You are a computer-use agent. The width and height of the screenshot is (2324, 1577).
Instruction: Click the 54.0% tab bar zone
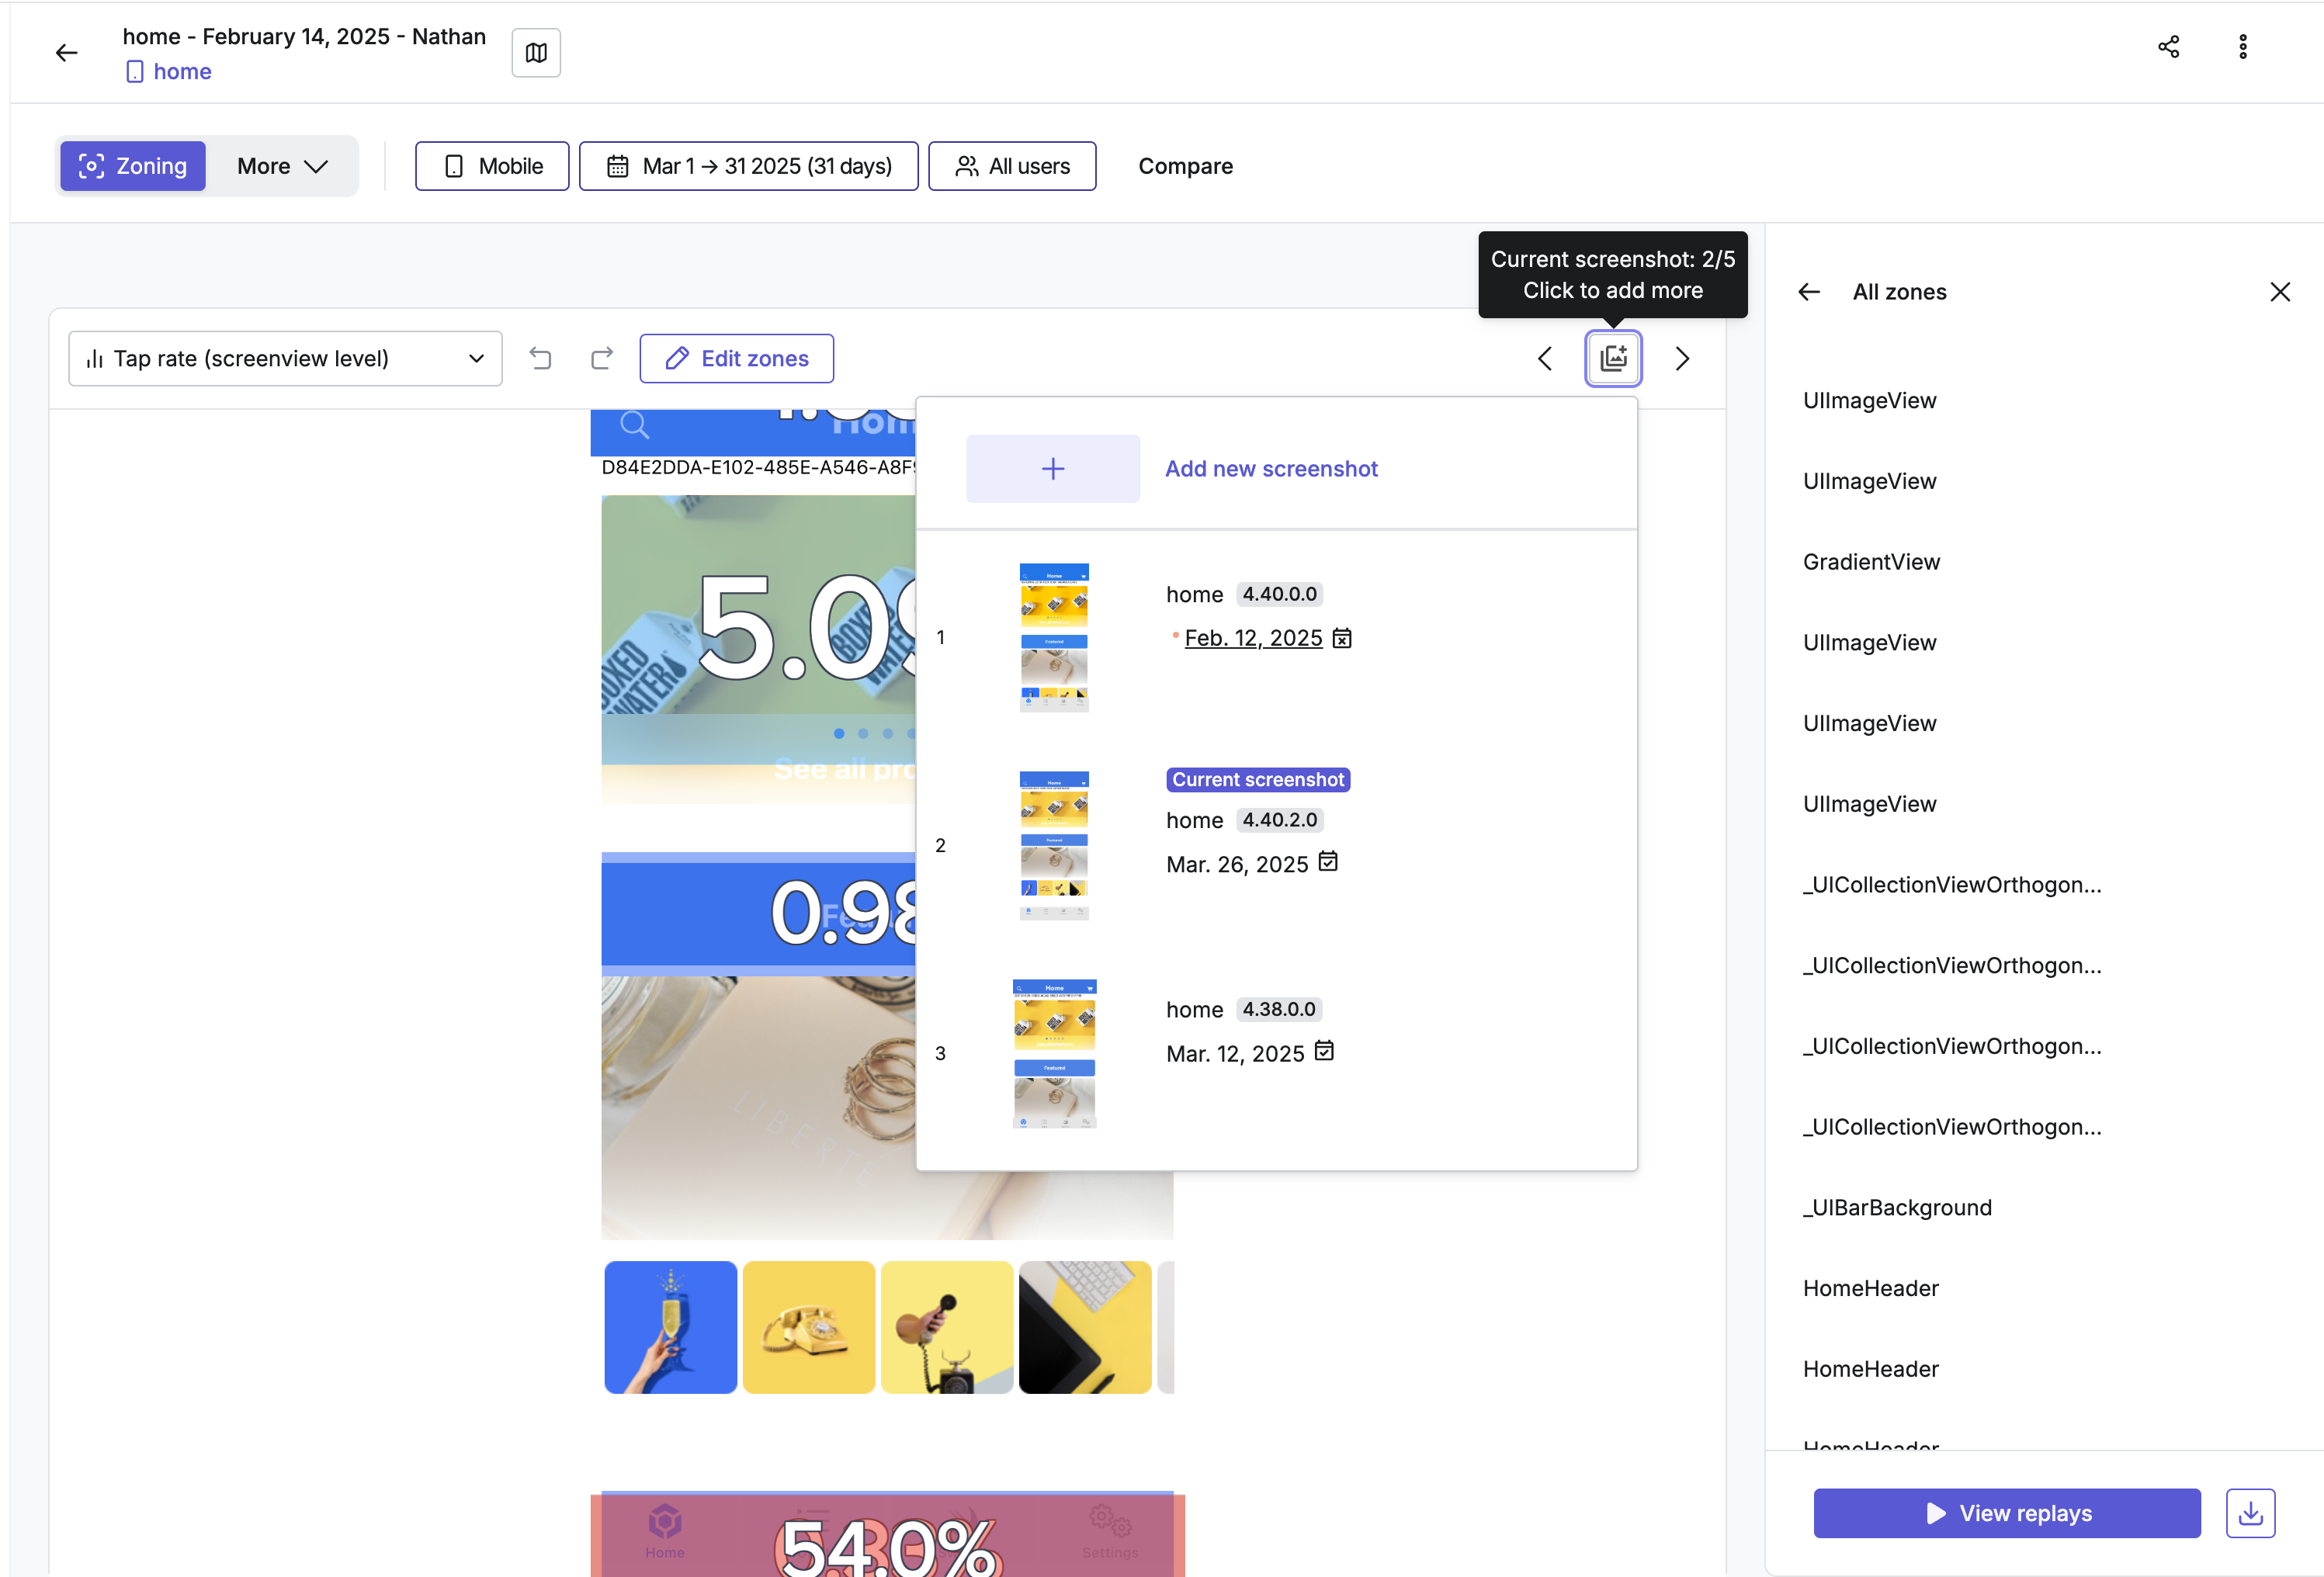pyautogui.click(x=887, y=1535)
